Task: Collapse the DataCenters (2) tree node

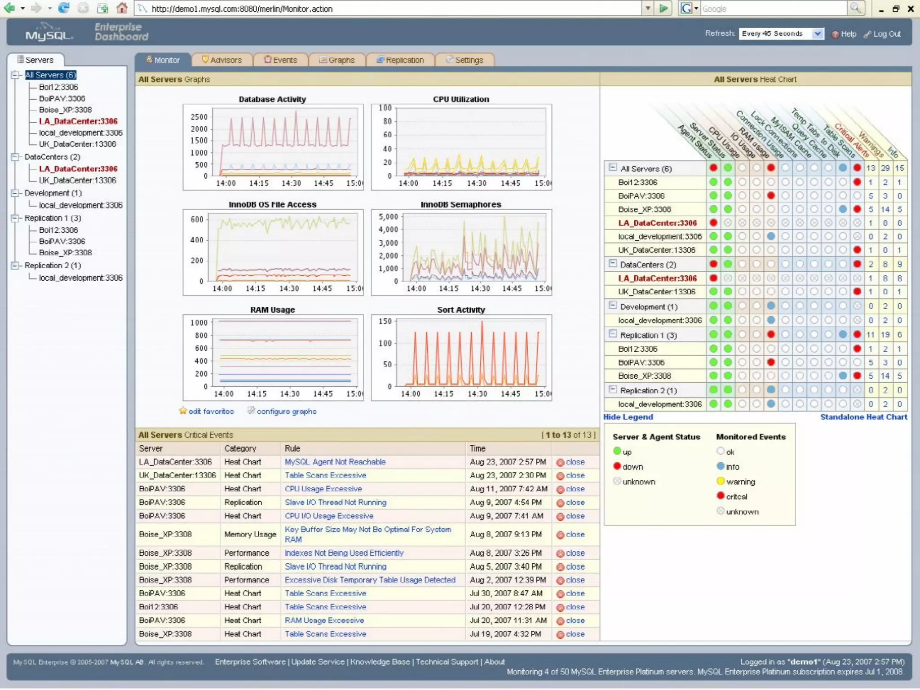Action: pyautogui.click(x=15, y=157)
